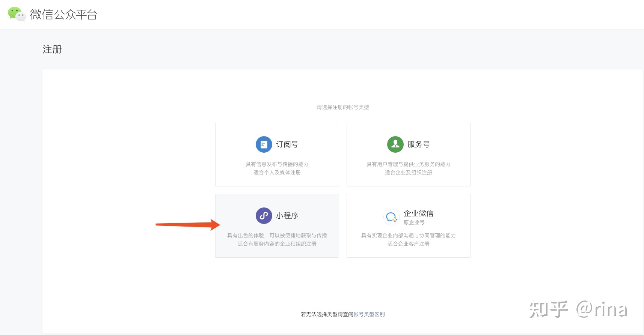644x335 pixels.
Task: Choose the 企业微信 title label
Action: coord(419,213)
